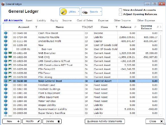Open the Liability tab

pos(41,20)
